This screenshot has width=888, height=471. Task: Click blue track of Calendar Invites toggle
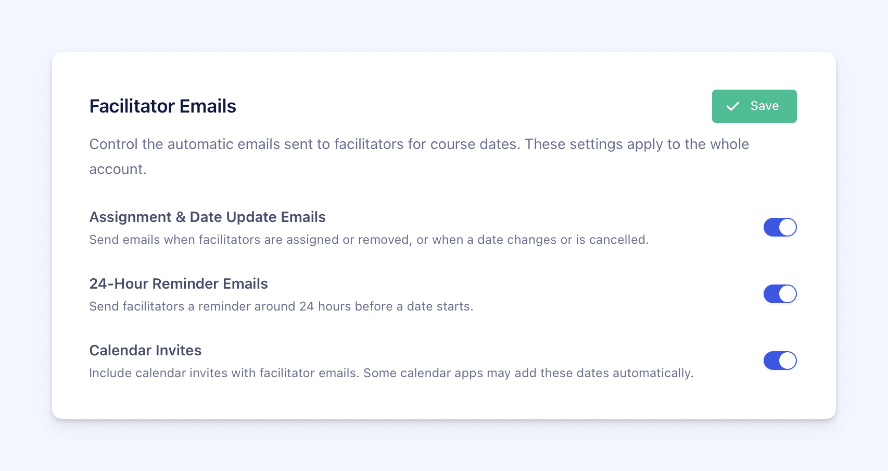tap(771, 361)
